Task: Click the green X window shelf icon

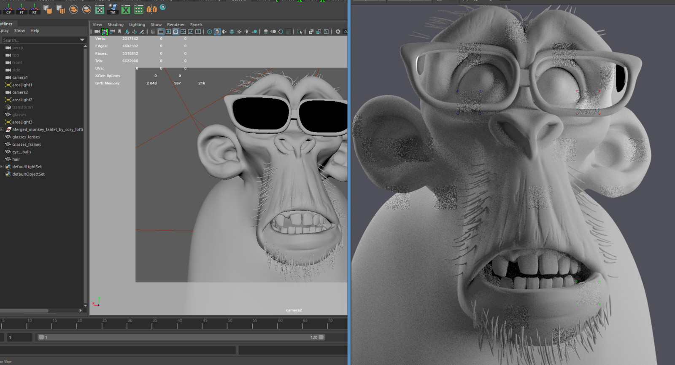Action: tap(126, 9)
